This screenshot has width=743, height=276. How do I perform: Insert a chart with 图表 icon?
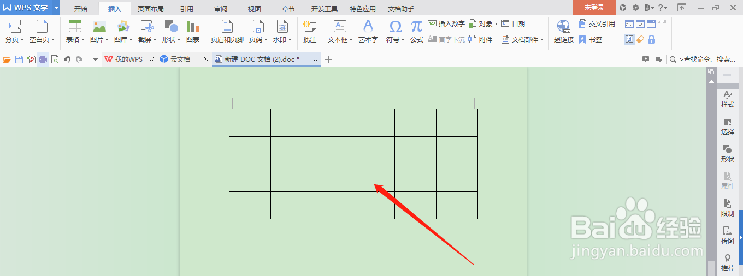(x=193, y=32)
